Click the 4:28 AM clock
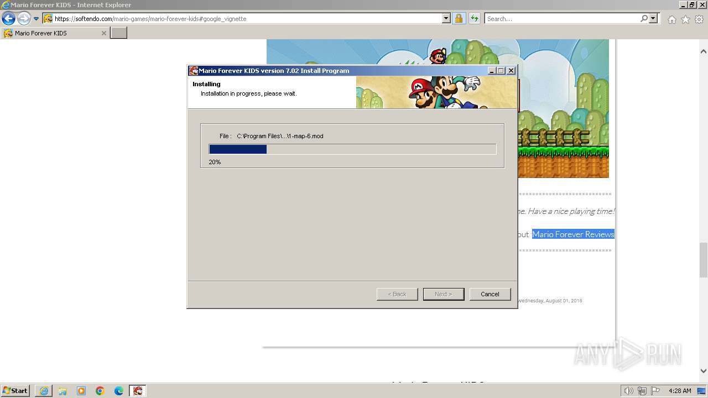708x398 pixels. coord(680,391)
